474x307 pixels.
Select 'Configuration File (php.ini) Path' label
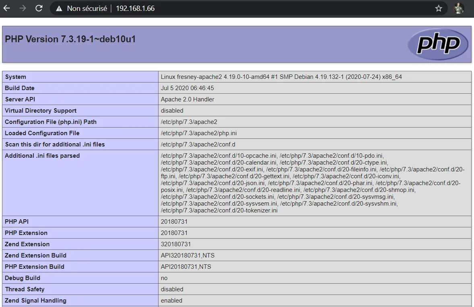tap(50, 122)
